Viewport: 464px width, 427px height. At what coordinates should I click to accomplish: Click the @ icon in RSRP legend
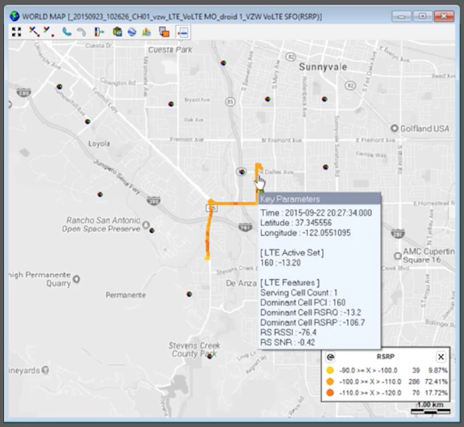pyautogui.click(x=330, y=357)
